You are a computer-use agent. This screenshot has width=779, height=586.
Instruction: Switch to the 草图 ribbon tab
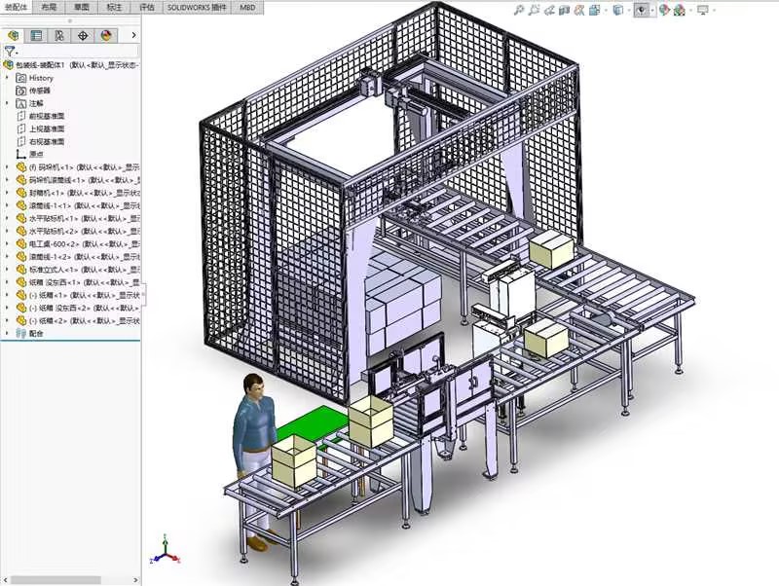(80, 6)
